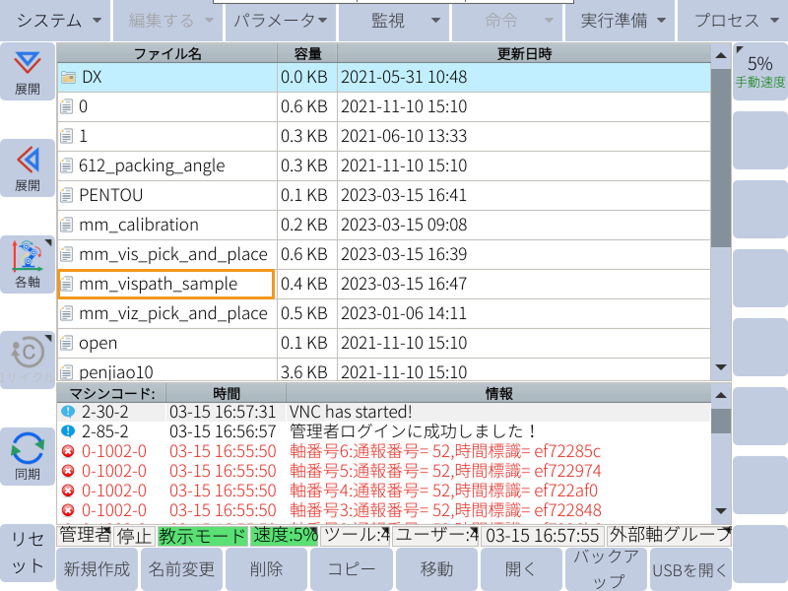The image size is (788, 591).
Task: Click file icon of PENTOU row
Action: pyautogui.click(x=66, y=195)
